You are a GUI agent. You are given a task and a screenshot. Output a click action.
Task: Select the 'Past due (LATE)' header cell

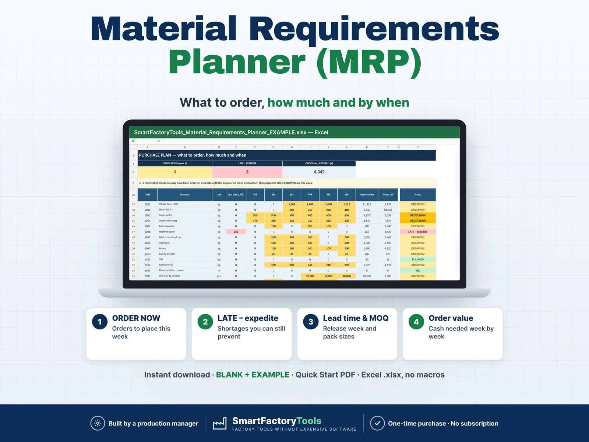(x=236, y=194)
